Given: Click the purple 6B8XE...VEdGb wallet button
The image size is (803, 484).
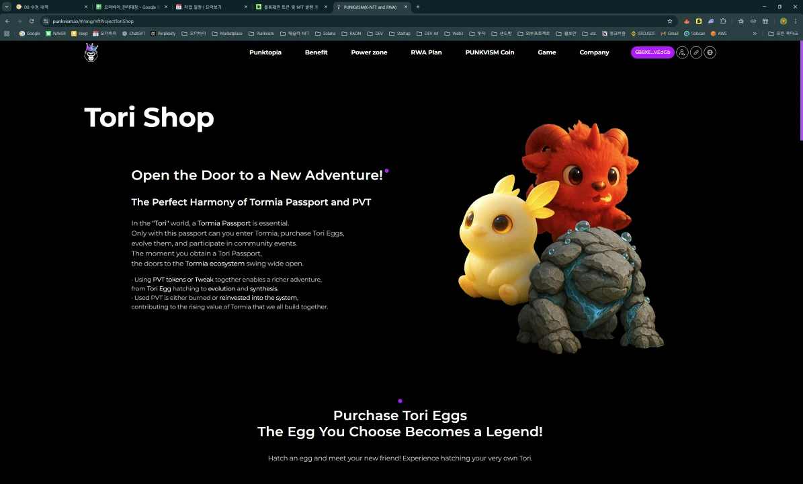Looking at the screenshot, I should [652, 52].
